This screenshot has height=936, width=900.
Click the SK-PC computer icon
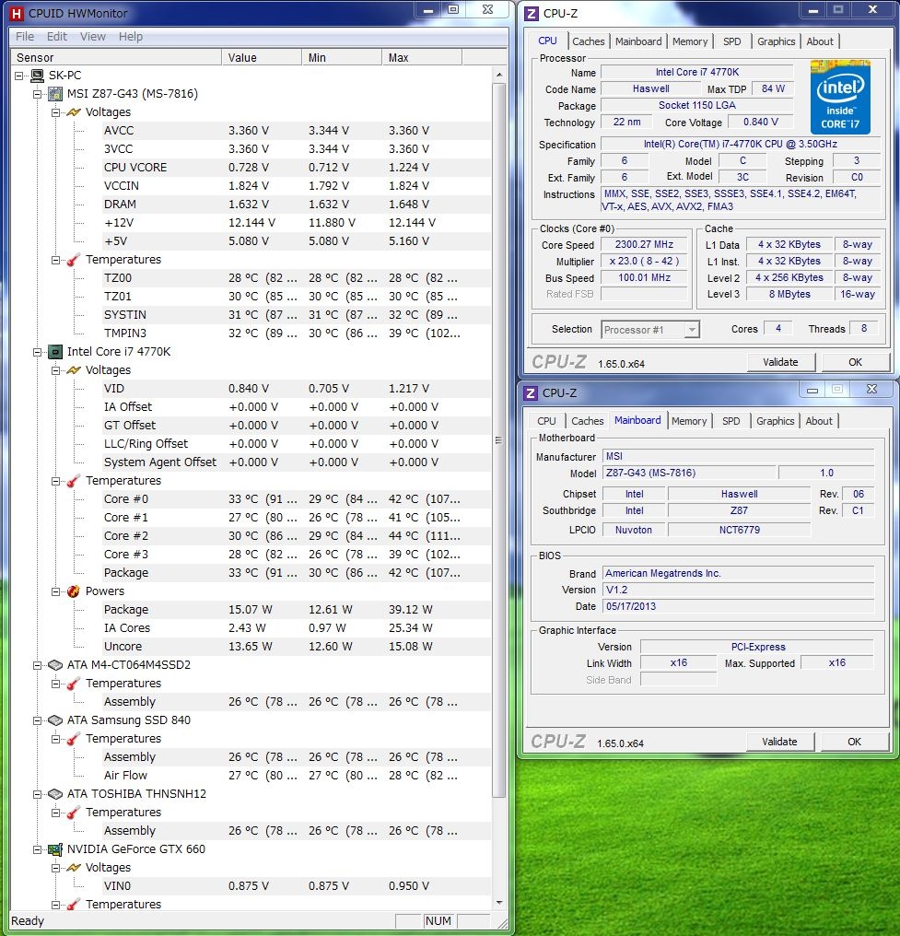pyautogui.click(x=38, y=76)
